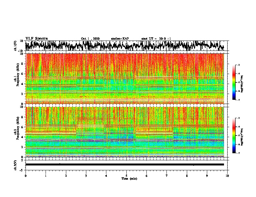Click time-axis tick label "10" at far right
256x197 pixels.
(227, 176)
